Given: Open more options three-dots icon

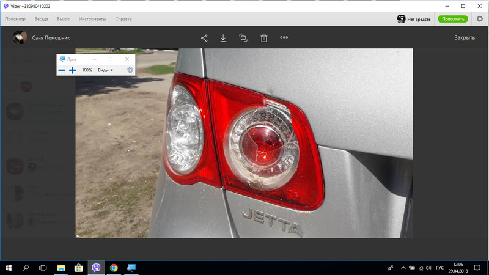Looking at the screenshot, I should [284, 37].
